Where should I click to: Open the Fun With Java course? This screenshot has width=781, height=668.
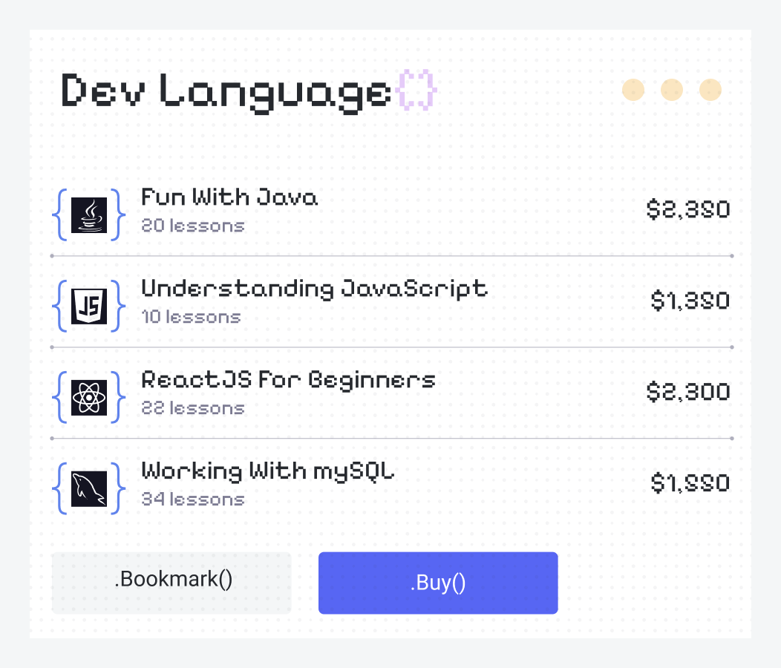click(x=229, y=197)
